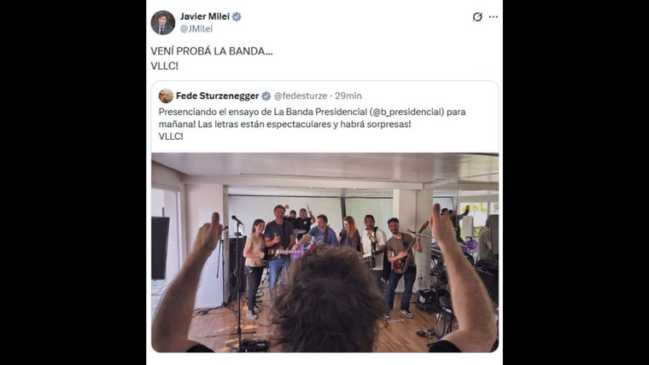Open the @JMilei handle link
Viewport: 649px width, 365px height.
[196, 28]
